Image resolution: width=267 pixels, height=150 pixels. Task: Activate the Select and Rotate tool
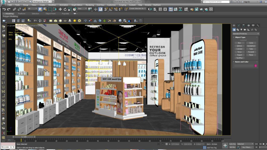[x=65, y=9]
